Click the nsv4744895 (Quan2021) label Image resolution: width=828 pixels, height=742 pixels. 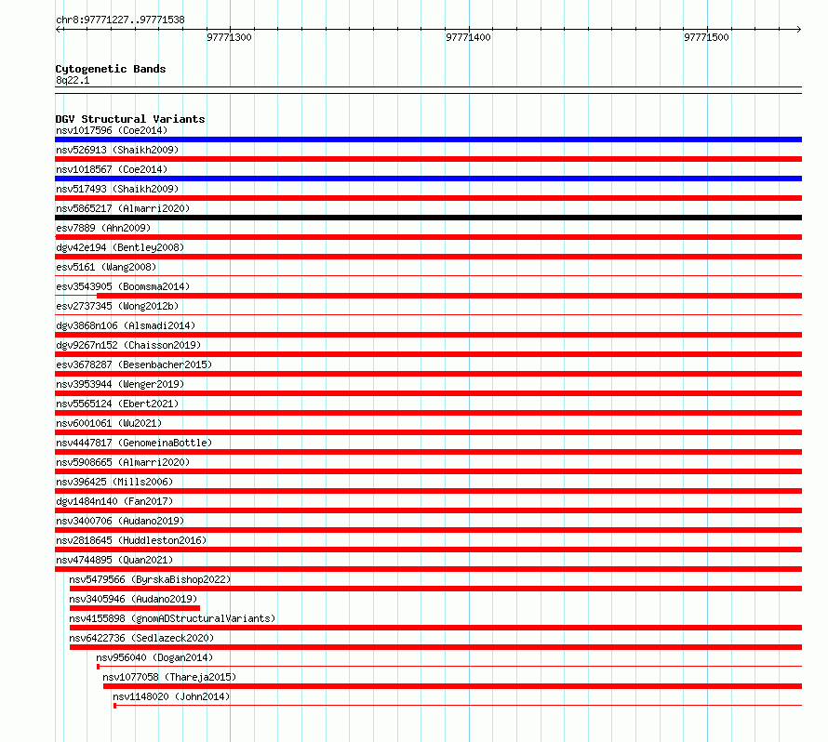114,560
